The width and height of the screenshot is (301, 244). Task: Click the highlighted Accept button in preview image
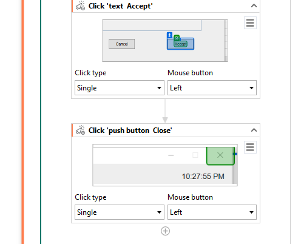pyautogui.click(x=181, y=44)
